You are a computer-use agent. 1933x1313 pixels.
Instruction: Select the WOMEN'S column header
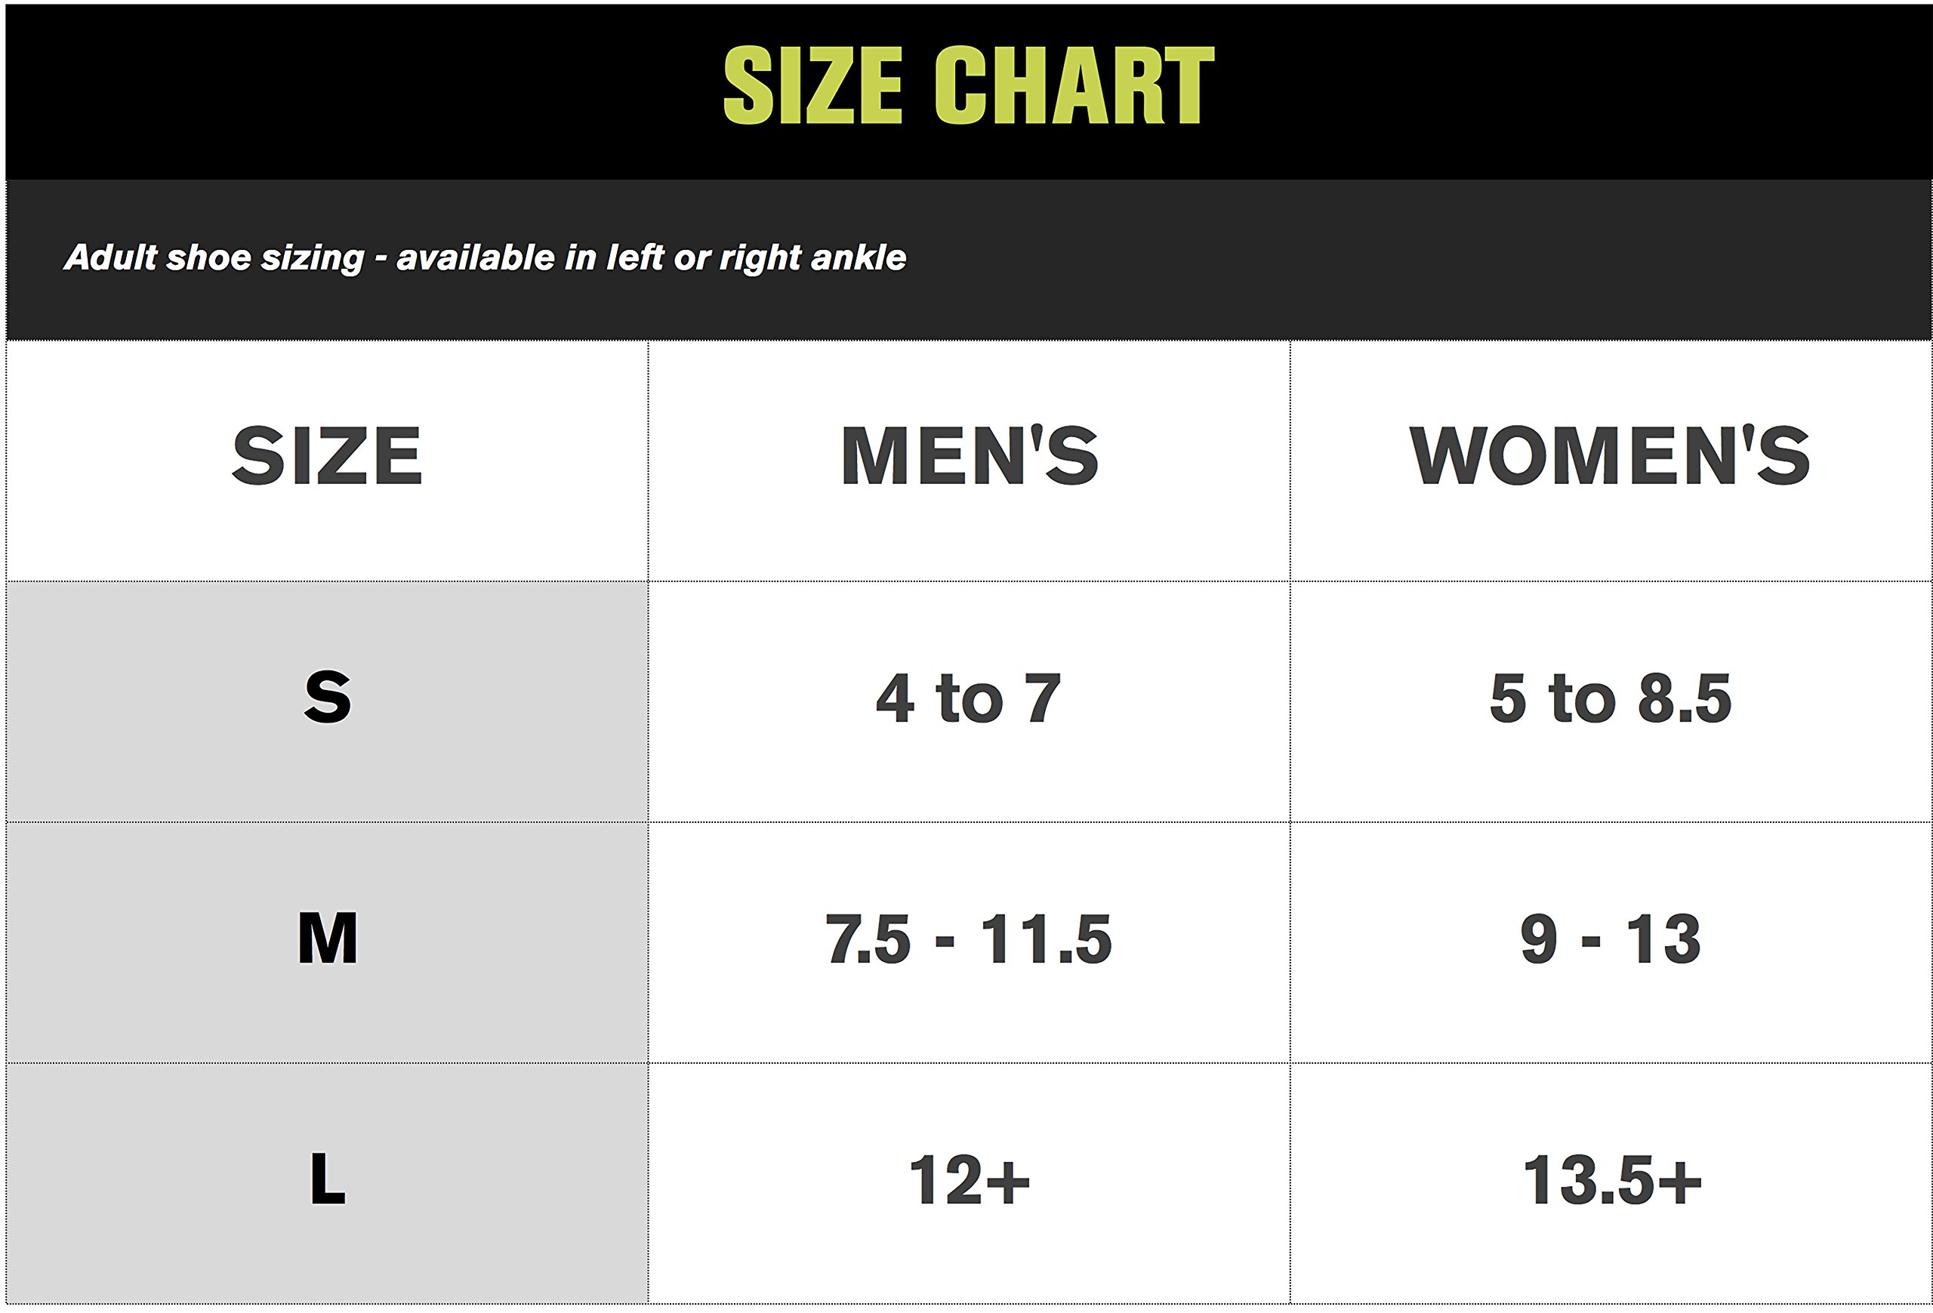pyautogui.click(x=1609, y=456)
